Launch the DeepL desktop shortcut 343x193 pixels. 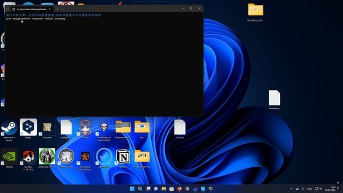tap(28, 129)
